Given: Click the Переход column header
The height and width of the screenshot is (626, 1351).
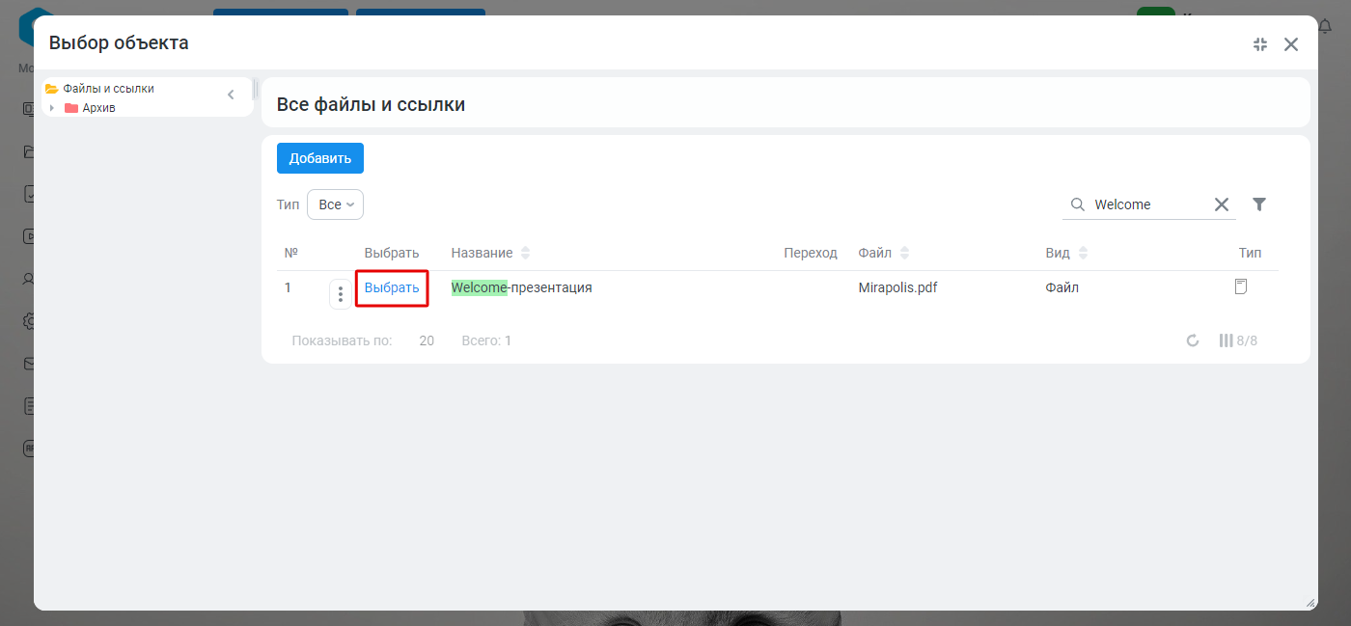Looking at the screenshot, I should pyautogui.click(x=811, y=253).
